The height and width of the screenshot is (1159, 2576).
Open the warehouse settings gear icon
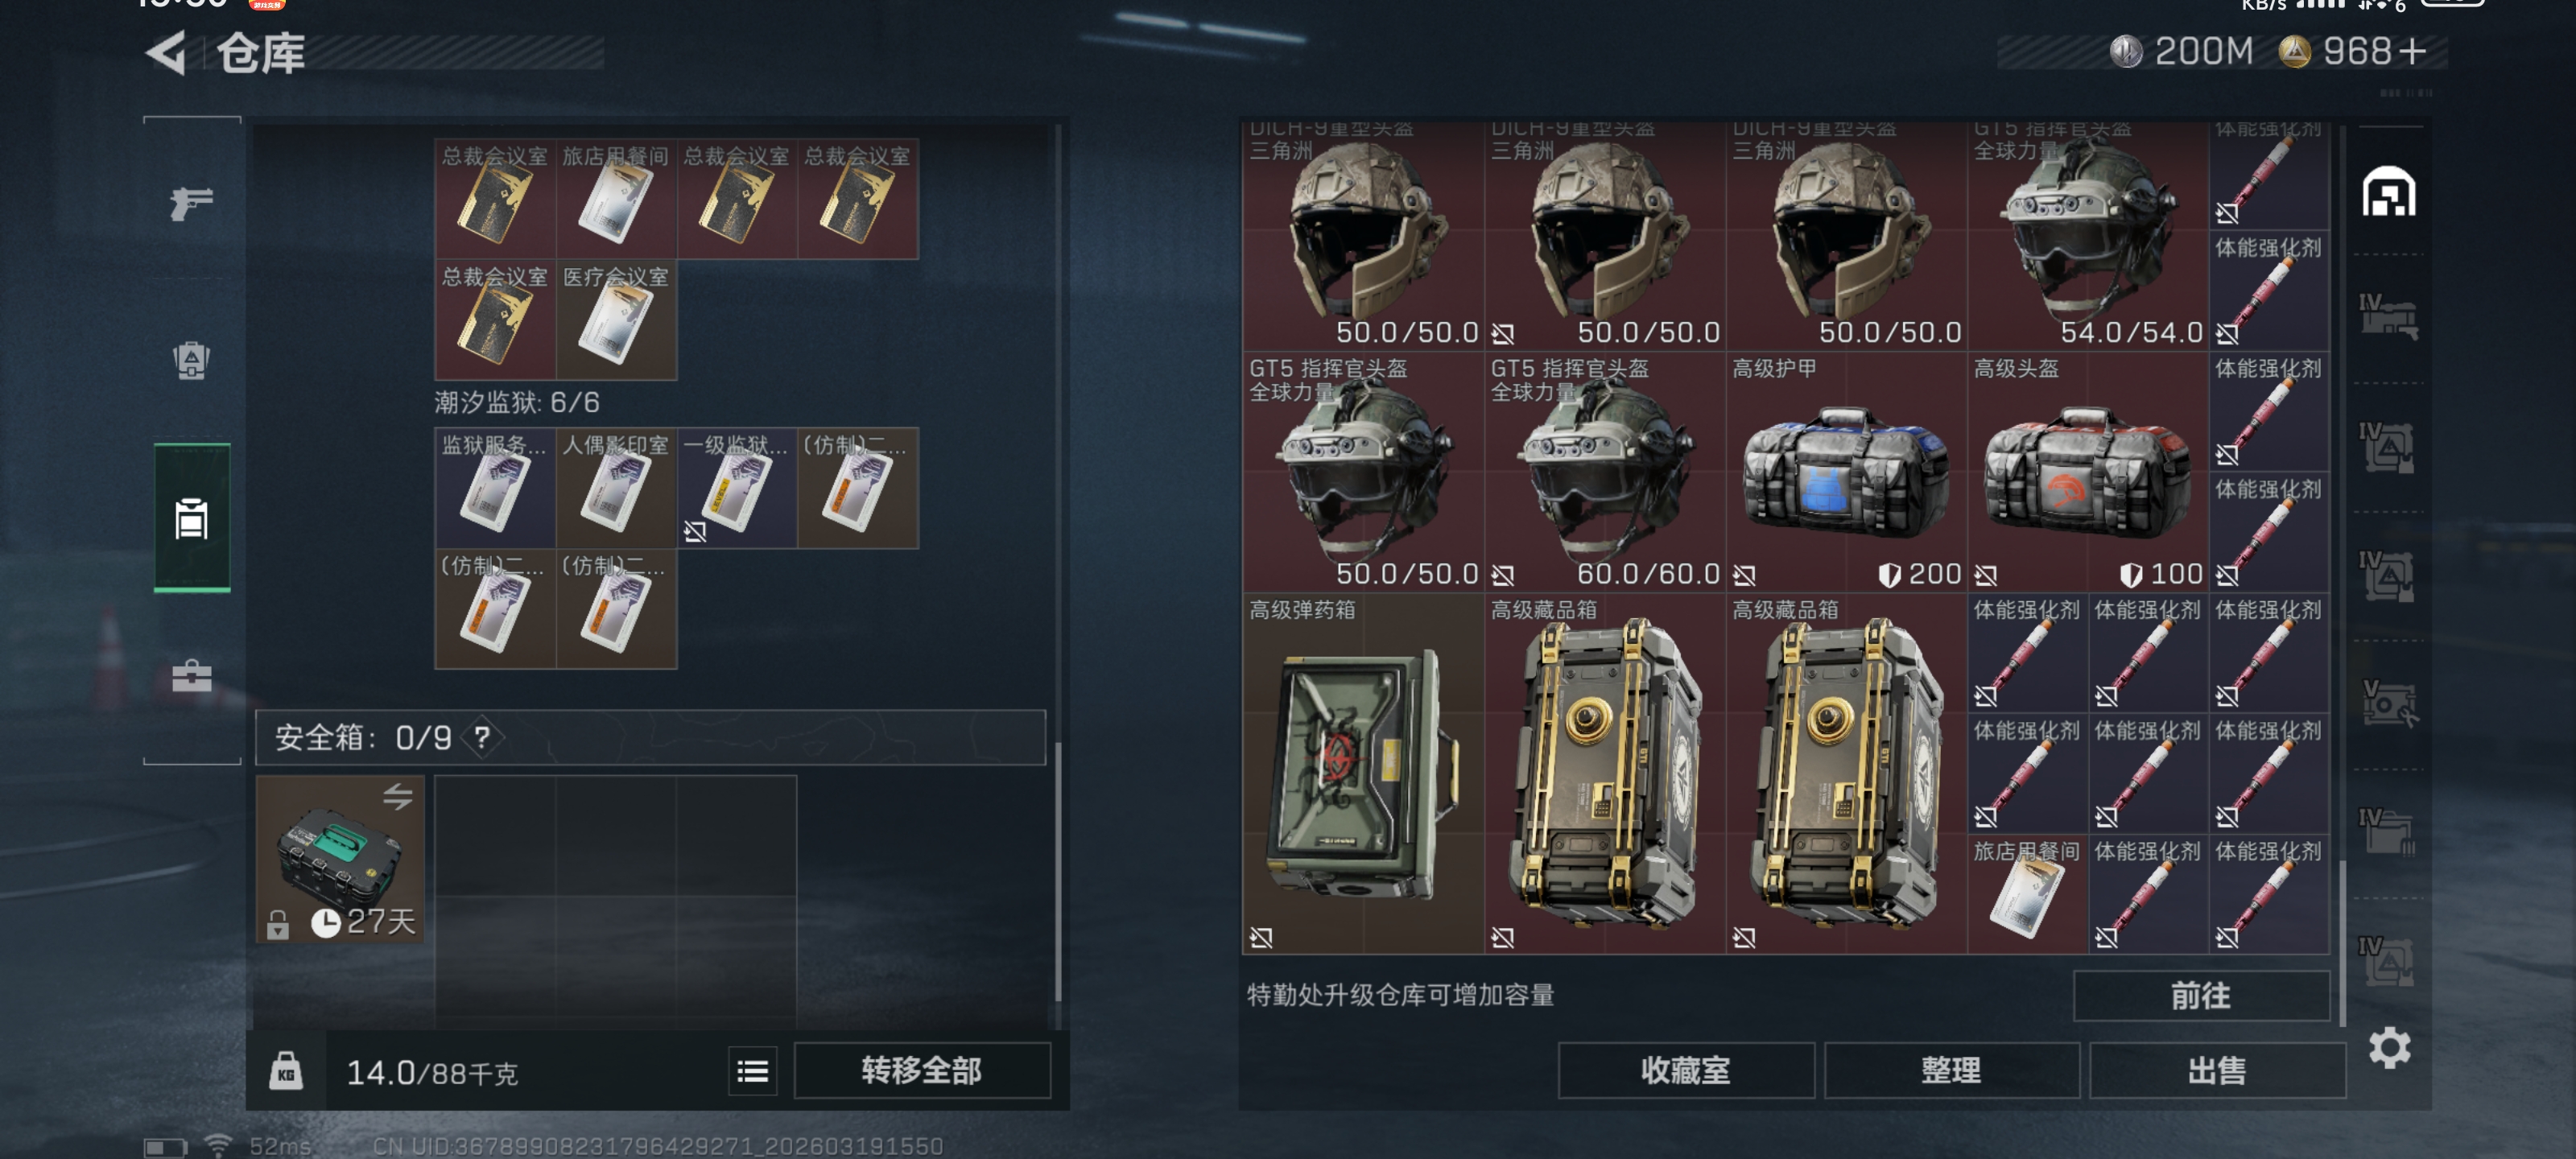tap(2389, 1048)
